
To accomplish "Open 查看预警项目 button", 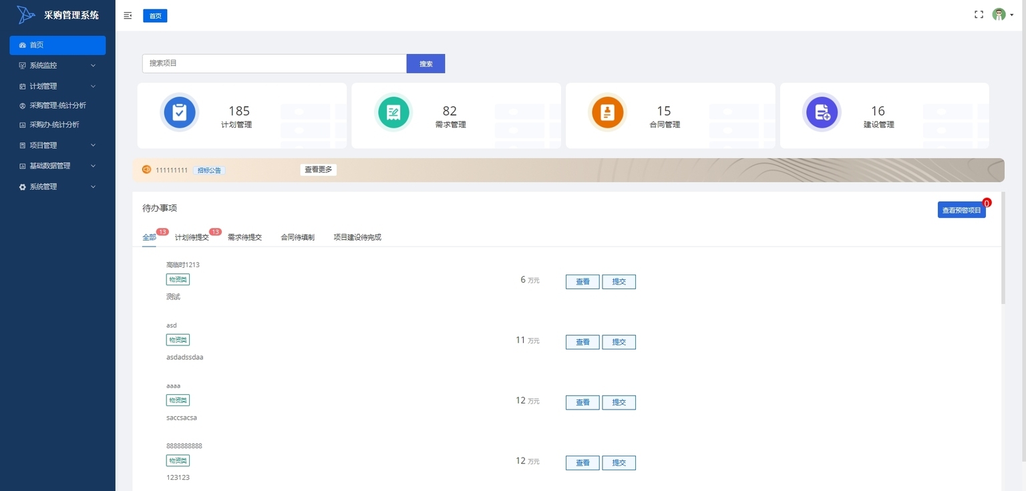I will tap(961, 210).
